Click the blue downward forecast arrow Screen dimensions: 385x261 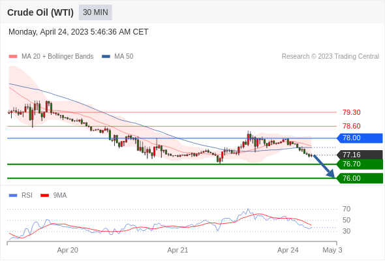(x=324, y=166)
